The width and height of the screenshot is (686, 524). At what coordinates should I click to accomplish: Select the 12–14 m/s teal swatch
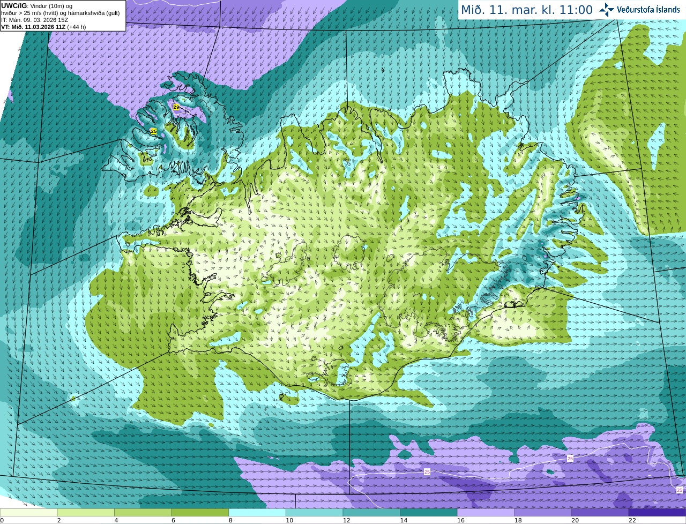pos(371,513)
